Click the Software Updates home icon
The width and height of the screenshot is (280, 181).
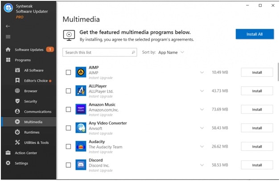[8, 49]
